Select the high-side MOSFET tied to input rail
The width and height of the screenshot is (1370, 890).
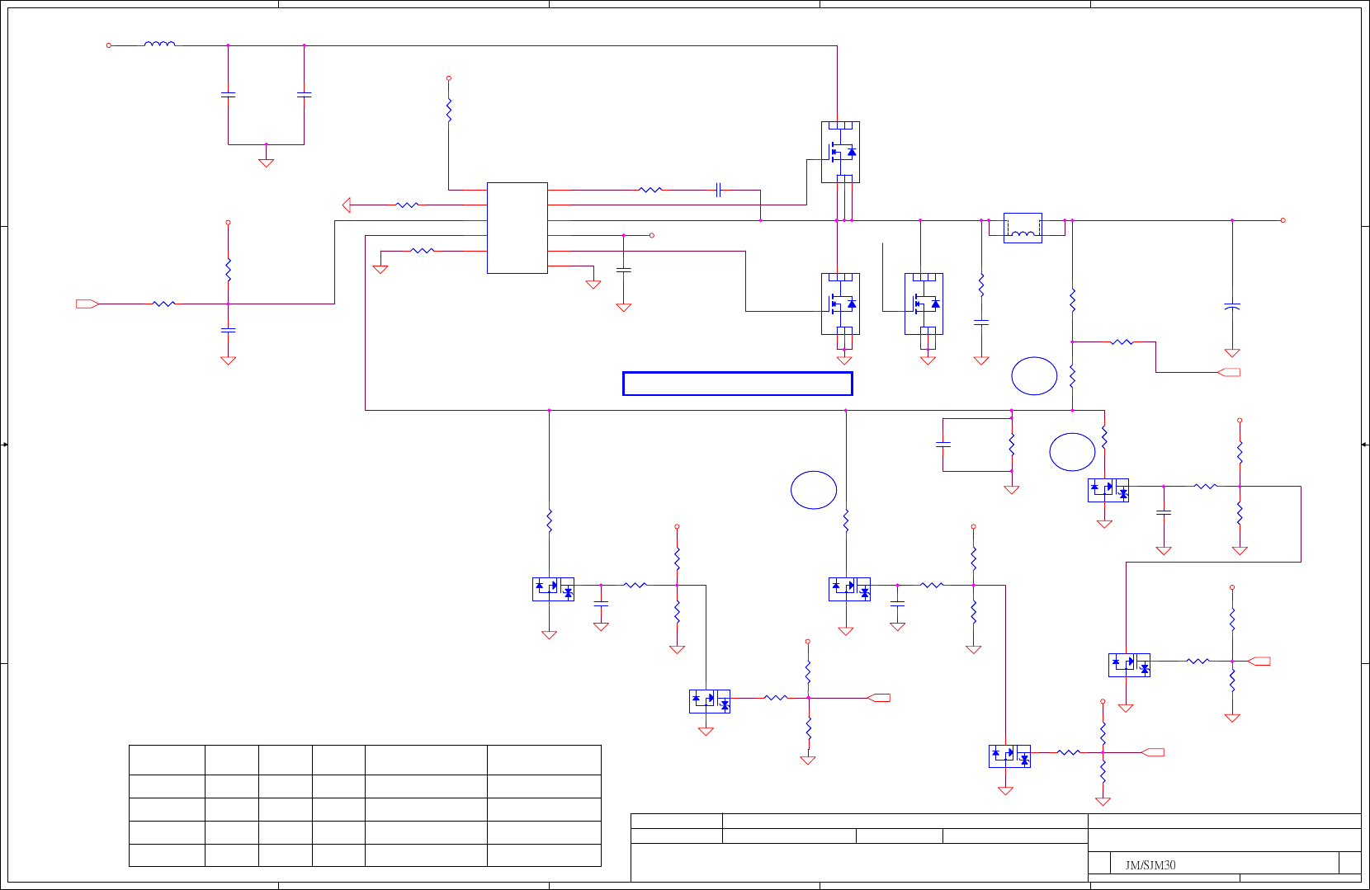click(x=840, y=153)
